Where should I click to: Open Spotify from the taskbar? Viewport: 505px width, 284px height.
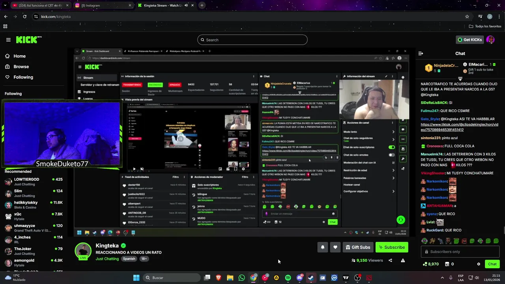[288, 278]
